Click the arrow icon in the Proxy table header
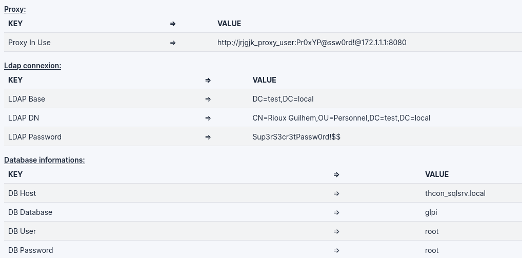Screen dimensions: 522x258 tap(173, 24)
